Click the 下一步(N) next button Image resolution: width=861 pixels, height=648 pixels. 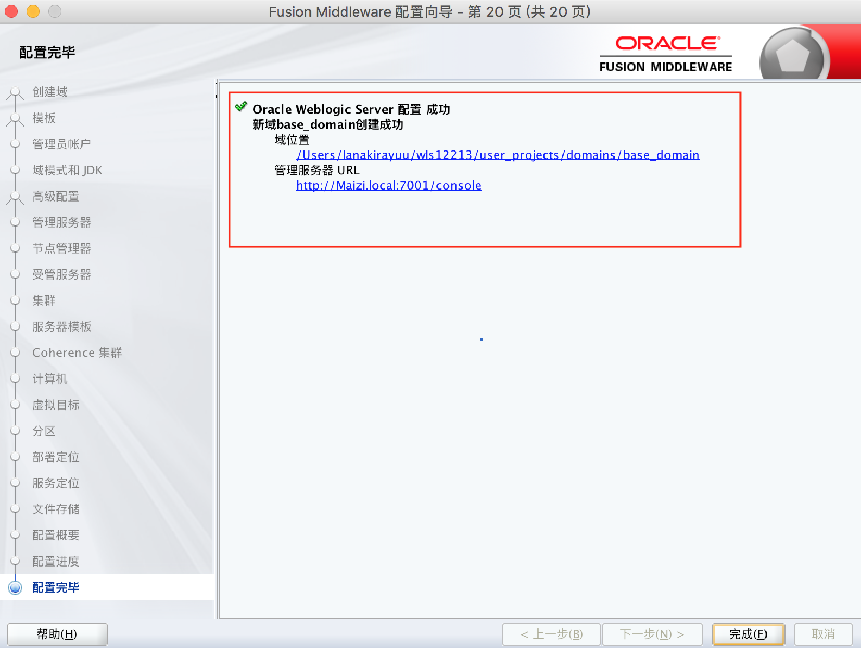click(x=652, y=634)
